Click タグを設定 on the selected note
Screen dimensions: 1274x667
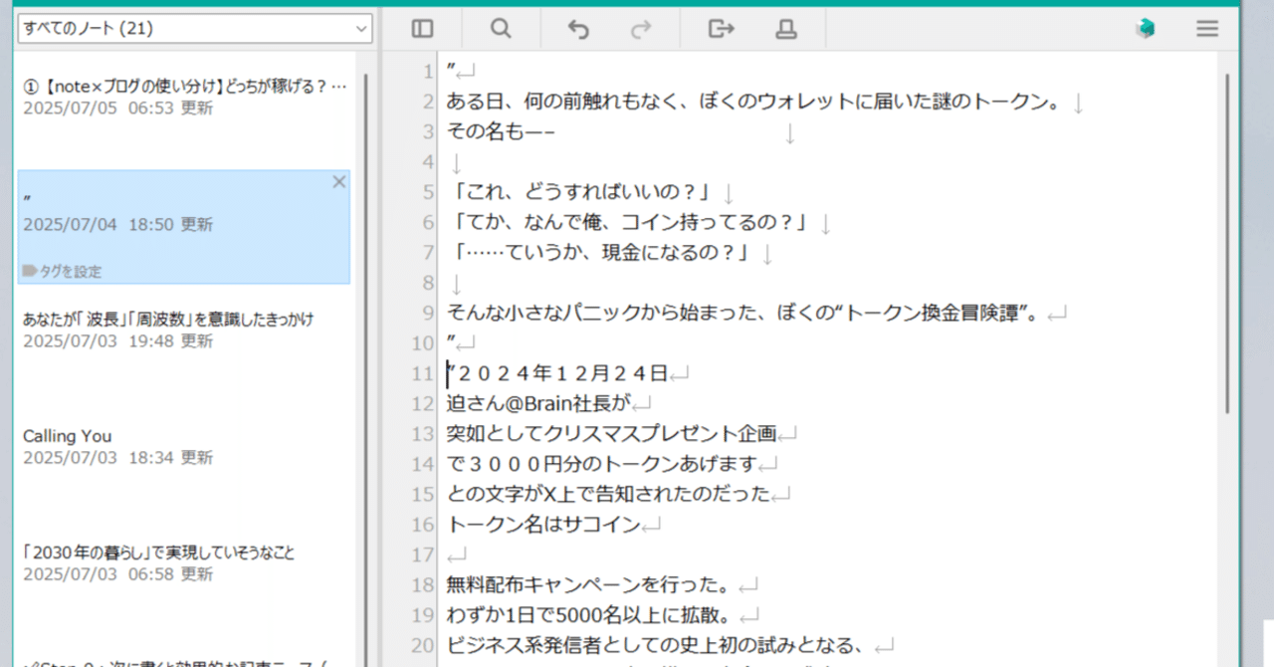(71, 271)
